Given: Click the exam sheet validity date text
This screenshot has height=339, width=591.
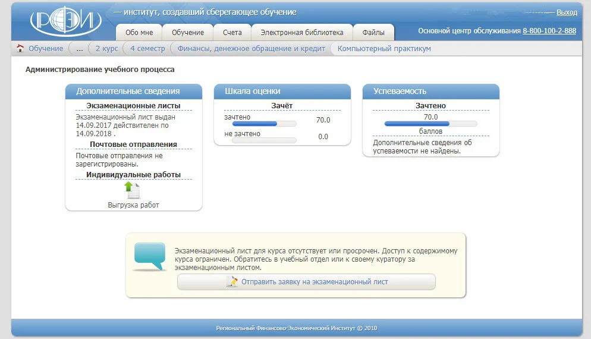Looking at the screenshot, I should tap(125, 125).
